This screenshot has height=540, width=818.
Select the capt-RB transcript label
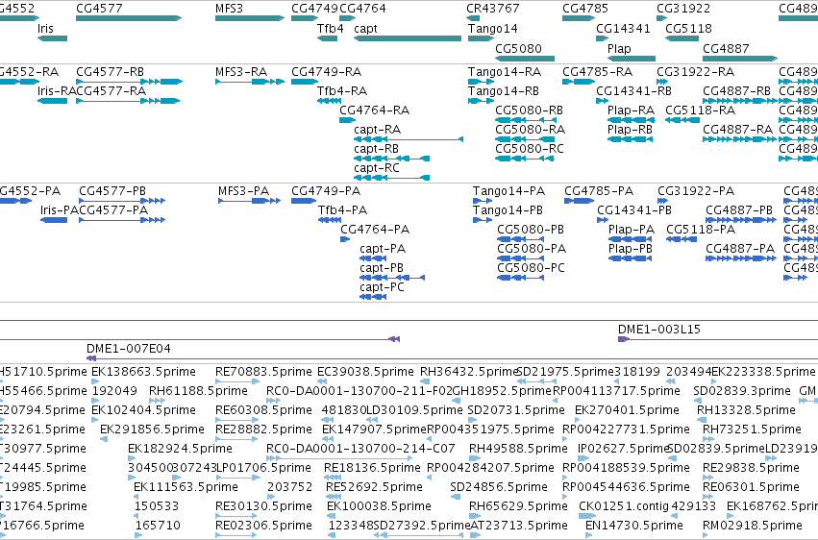click(376, 149)
